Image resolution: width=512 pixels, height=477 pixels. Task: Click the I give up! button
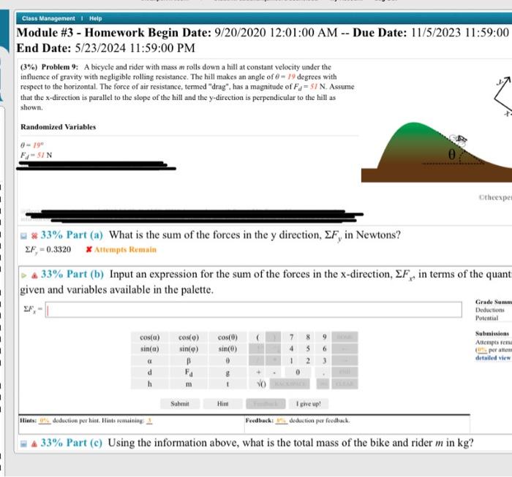tap(309, 404)
